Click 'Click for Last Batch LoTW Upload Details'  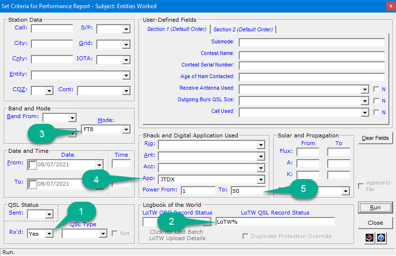click(x=177, y=235)
